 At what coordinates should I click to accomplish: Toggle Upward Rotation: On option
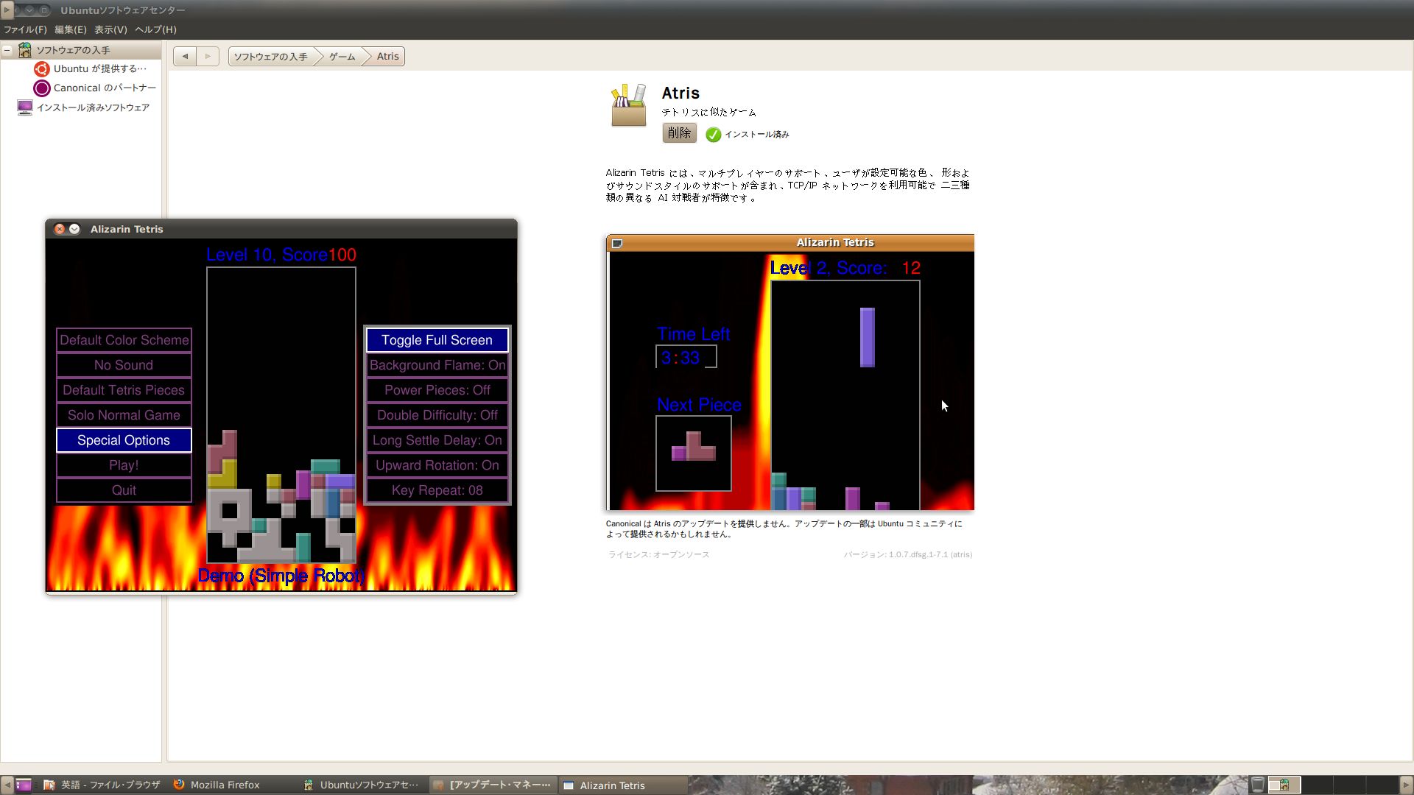437,465
